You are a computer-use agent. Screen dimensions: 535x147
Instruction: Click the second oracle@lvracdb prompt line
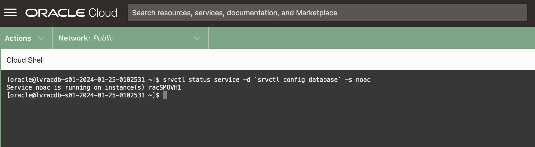[75, 95]
